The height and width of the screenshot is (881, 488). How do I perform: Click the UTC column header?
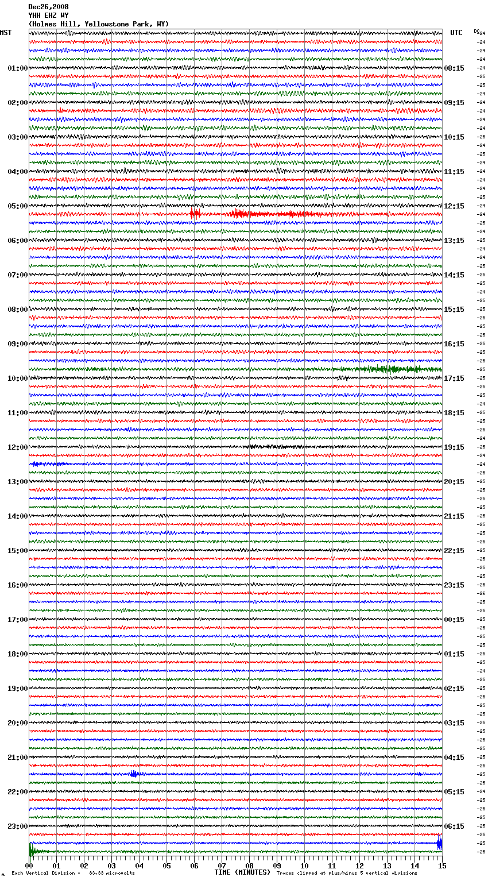(x=456, y=33)
